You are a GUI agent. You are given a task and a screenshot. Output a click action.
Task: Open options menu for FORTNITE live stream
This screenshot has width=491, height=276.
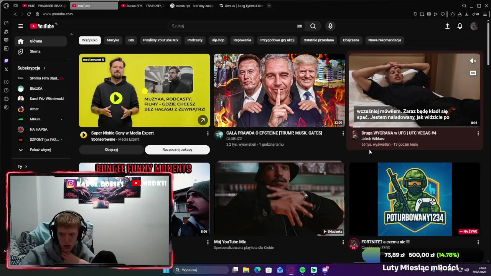pyautogui.click(x=478, y=242)
